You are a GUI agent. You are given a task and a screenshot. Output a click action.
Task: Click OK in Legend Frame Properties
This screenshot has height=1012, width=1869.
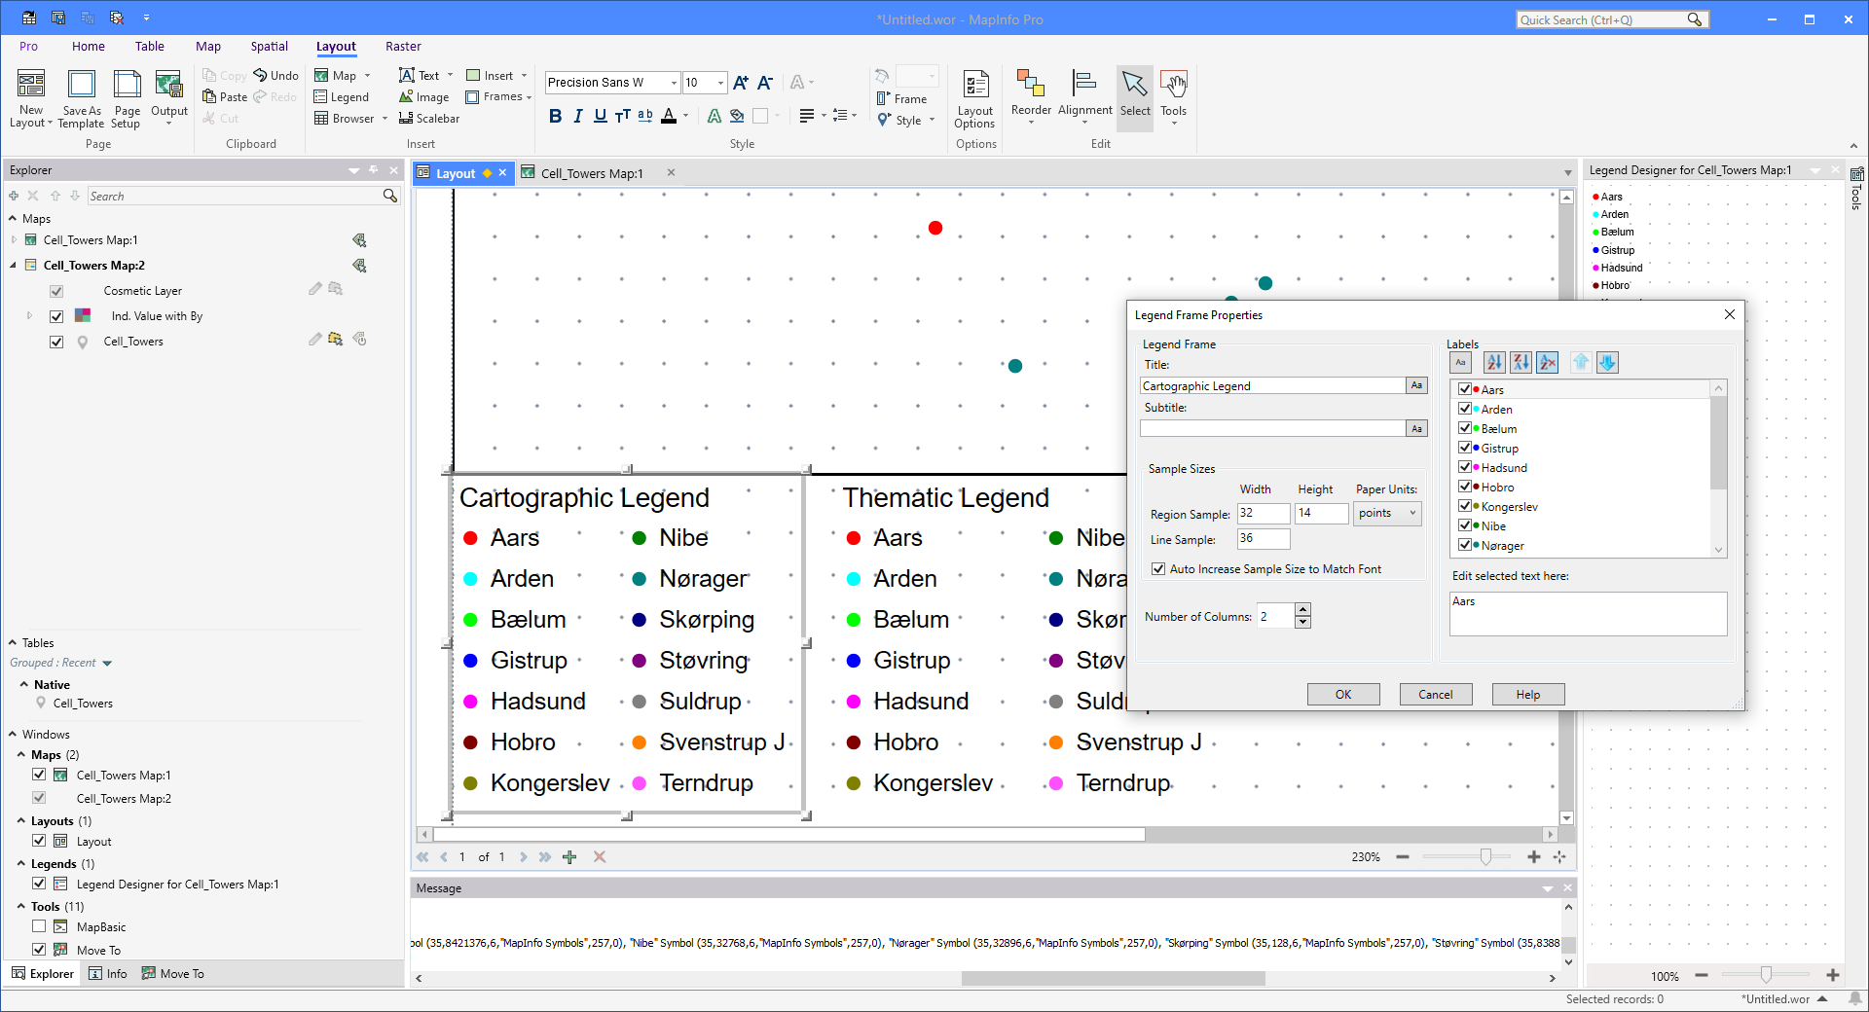tap(1342, 694)
